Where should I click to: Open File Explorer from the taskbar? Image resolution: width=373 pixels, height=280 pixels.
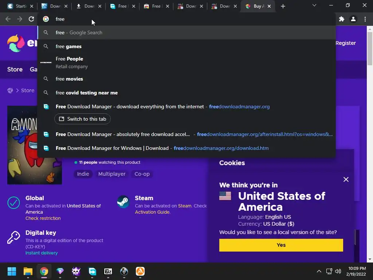click(x=28, y=271)
